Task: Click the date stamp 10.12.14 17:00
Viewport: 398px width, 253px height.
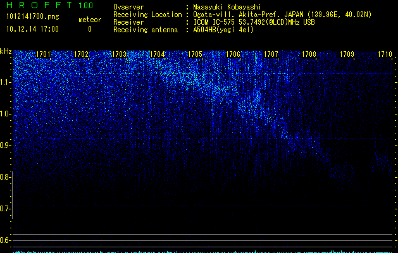Action: tap(32, 29)
